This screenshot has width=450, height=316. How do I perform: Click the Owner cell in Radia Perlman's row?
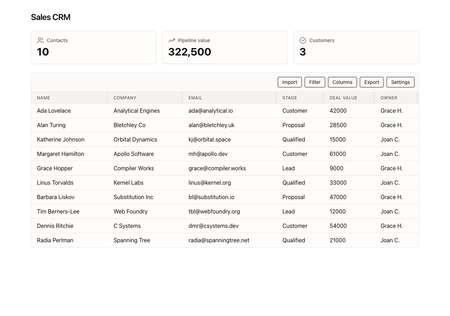coord(397,240)
